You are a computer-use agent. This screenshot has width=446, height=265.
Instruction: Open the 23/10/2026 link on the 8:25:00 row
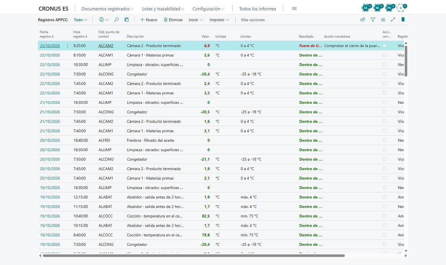(x=50, y=46)
